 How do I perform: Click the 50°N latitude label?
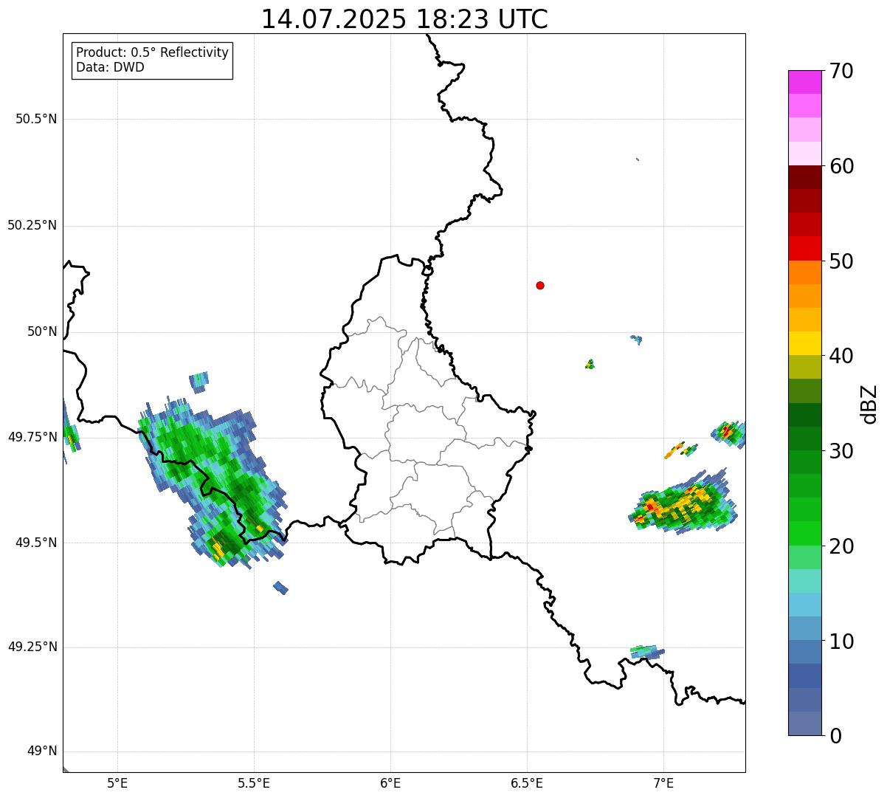click(x=42, y=331)
